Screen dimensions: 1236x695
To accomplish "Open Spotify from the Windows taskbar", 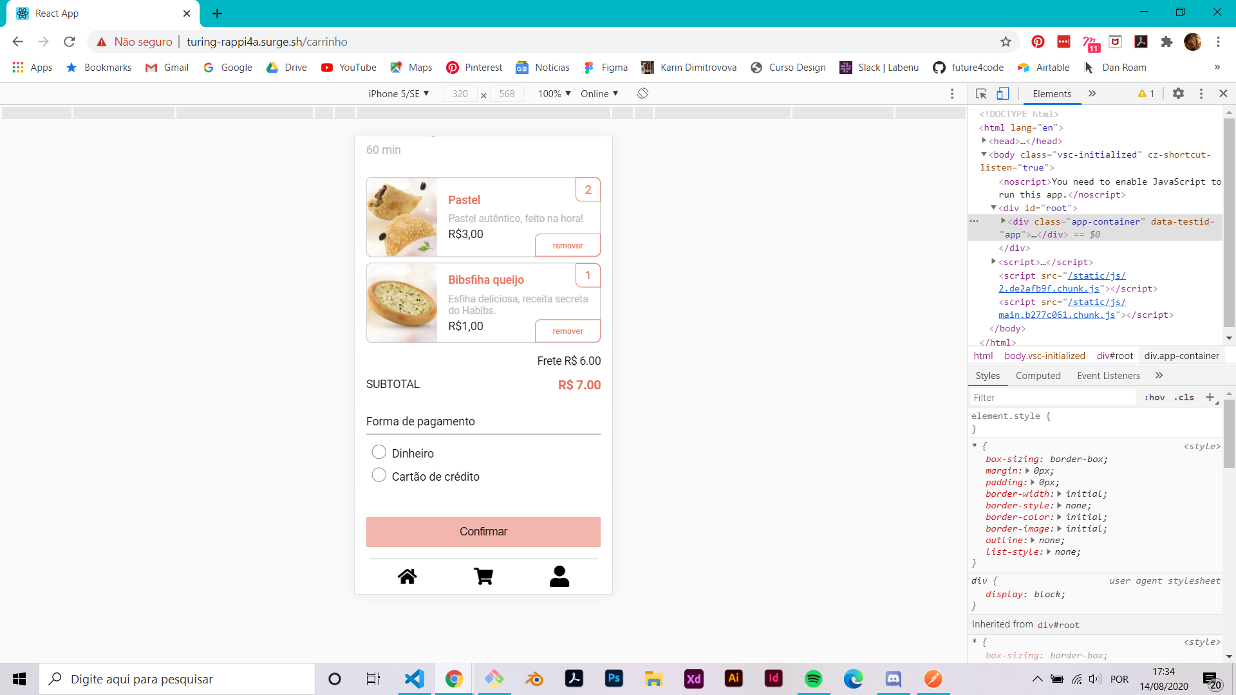I will coord(813,679).
